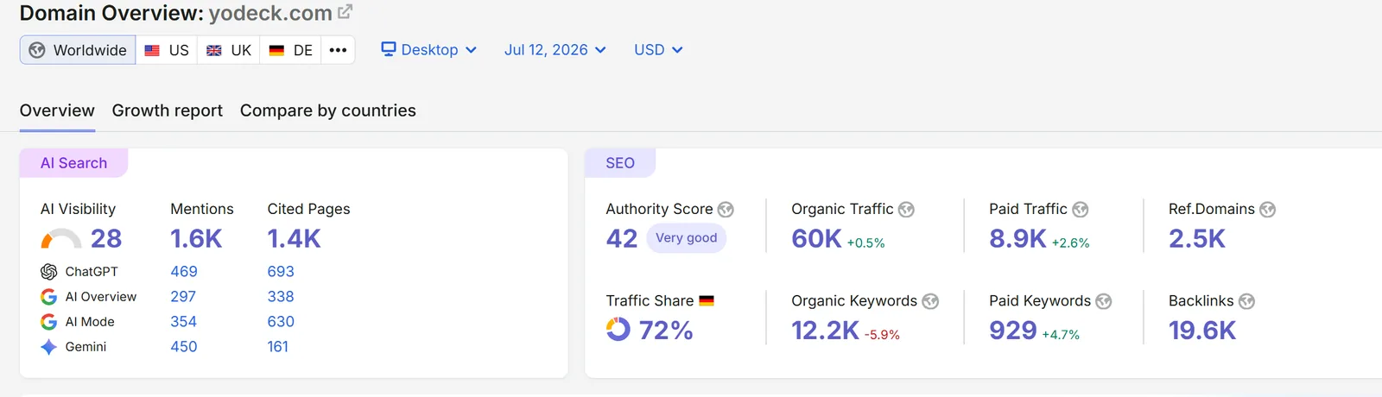Click ChatGPT cited pages value 693
Viewport: 1382px width, 397px height.
(281, 272)
